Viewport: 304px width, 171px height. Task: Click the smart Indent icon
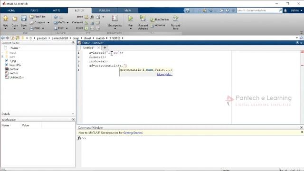click(86, 28)
